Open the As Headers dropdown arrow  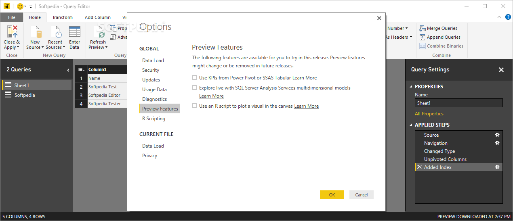coord(411,37)
